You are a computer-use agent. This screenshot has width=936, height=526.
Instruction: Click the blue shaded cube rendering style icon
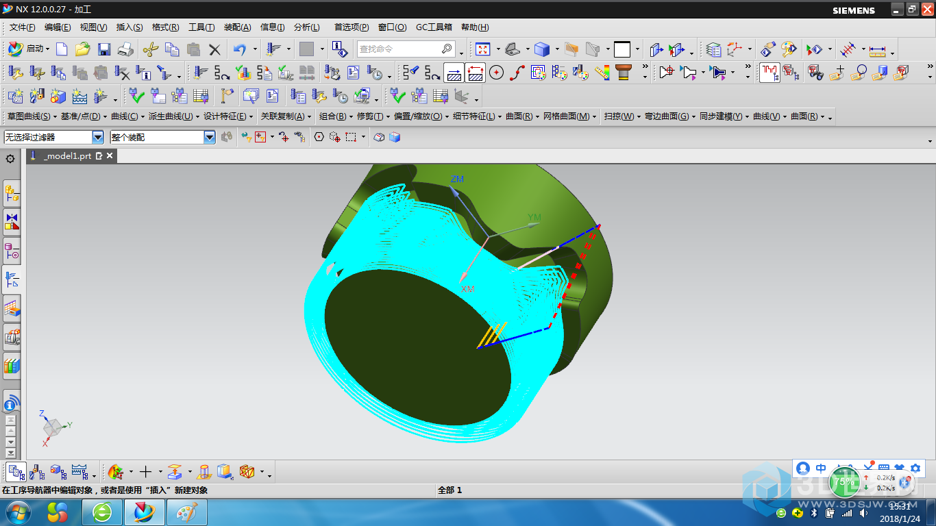(x=541, y=49)
